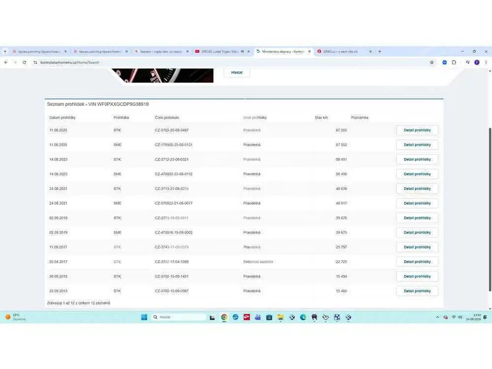Screen dimensions: 492x369
Task: Go back using the browser back arrow
Action: click(x=6, y=62)
